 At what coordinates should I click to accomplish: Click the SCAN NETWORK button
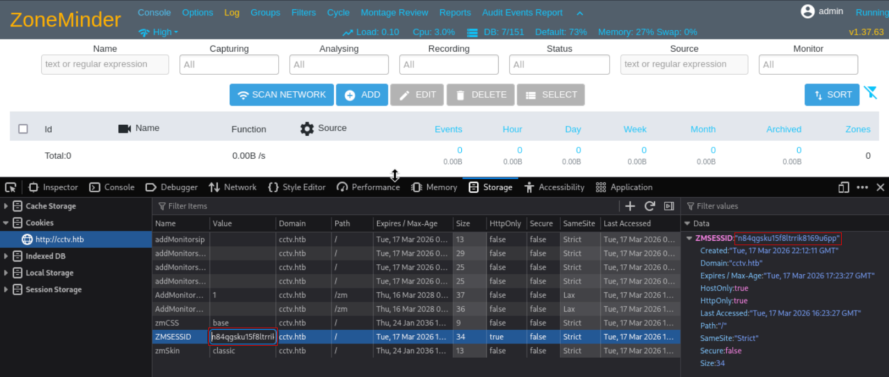[x=281, y=95]
